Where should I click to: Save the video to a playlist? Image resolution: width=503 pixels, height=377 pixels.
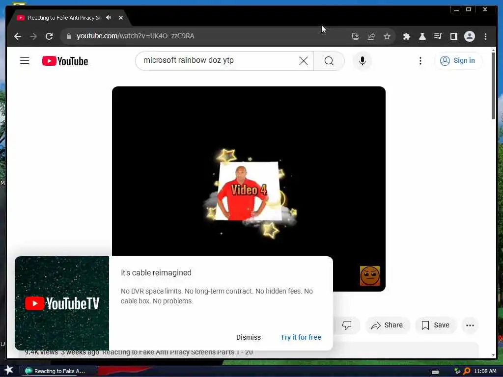pyautogui.click(x=435, y=325)
